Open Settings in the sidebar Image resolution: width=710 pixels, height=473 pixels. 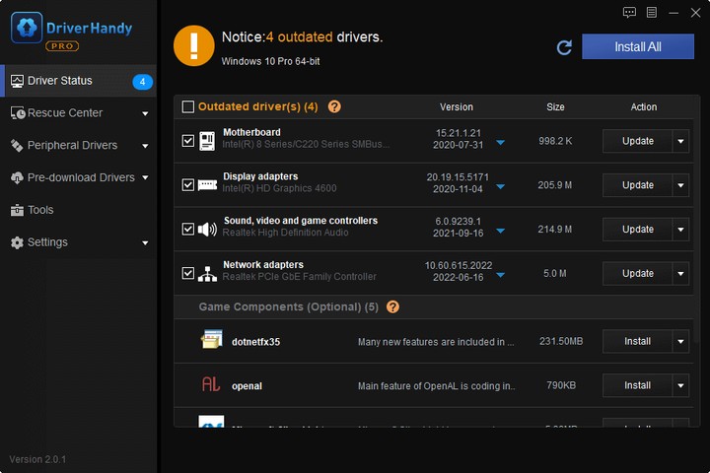(78, 242)
